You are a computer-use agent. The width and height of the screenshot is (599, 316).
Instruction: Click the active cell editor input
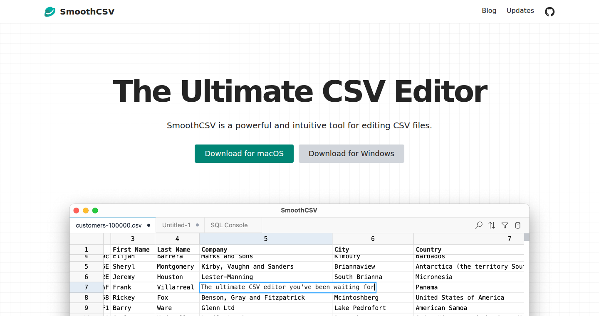(x=288, y=287)
